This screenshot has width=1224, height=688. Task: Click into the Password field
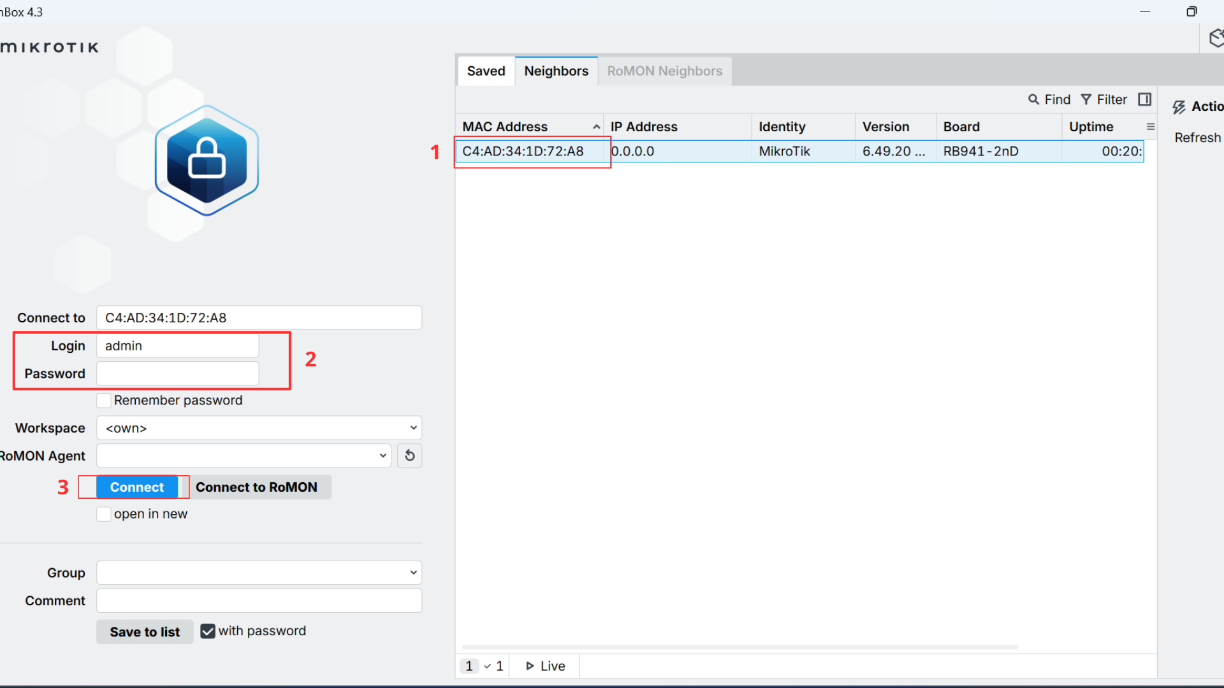coord(178,374)
